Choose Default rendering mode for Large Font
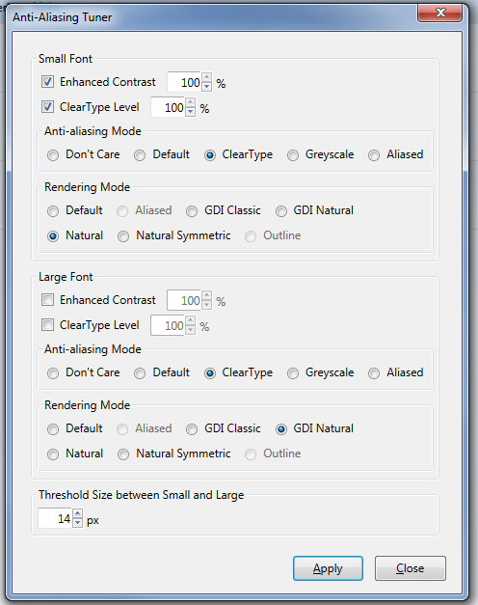 click(x=53, y=429)
